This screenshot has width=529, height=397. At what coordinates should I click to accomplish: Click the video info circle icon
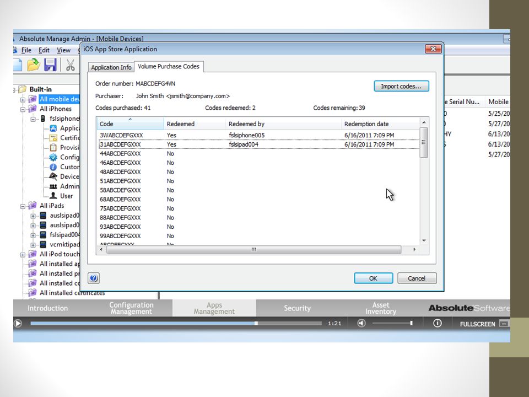(x=437, y=324)
